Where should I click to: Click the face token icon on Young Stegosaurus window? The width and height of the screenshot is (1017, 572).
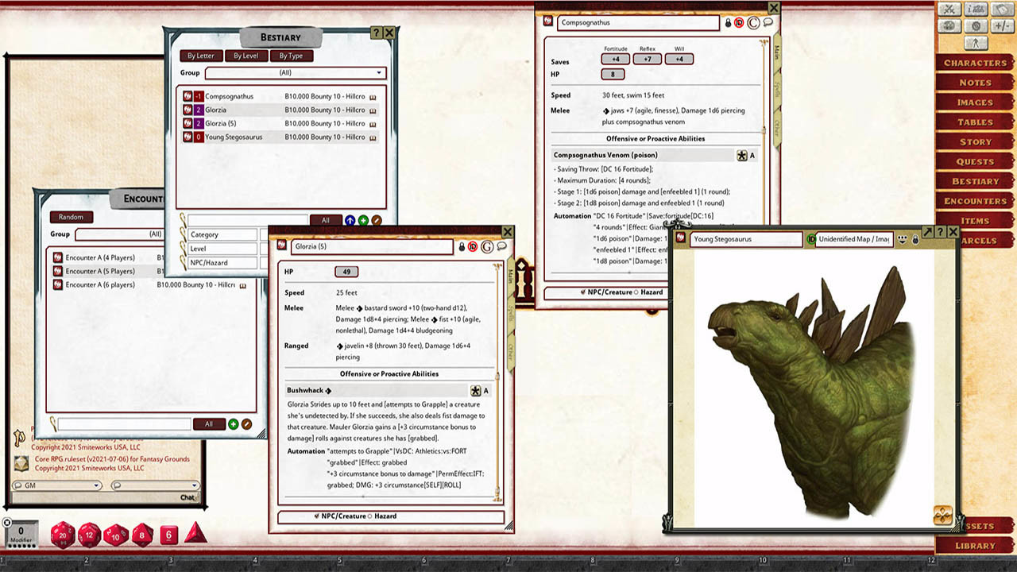(902, 239)
